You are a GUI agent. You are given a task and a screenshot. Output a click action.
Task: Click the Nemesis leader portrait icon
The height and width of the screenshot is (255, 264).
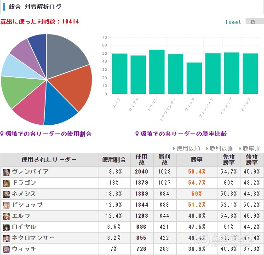pos(6,194)
